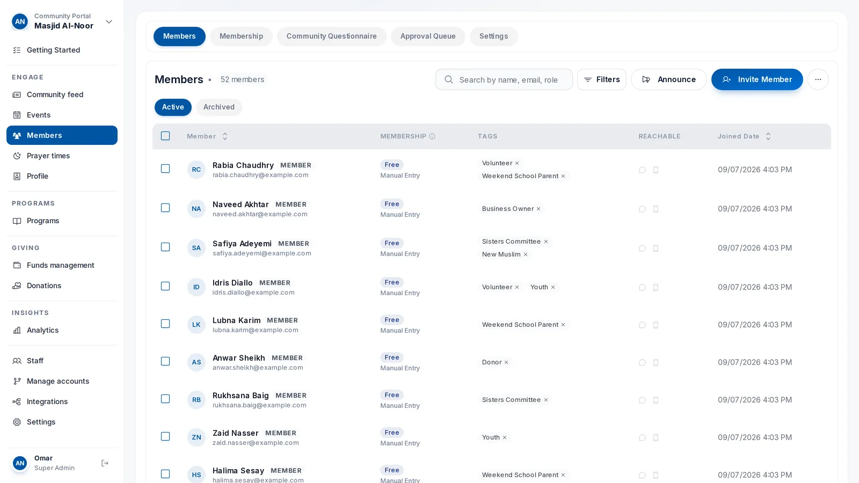Click the Invite Member button
The width and height of the screenshot is (859, 483).
[x=757, y=79]
